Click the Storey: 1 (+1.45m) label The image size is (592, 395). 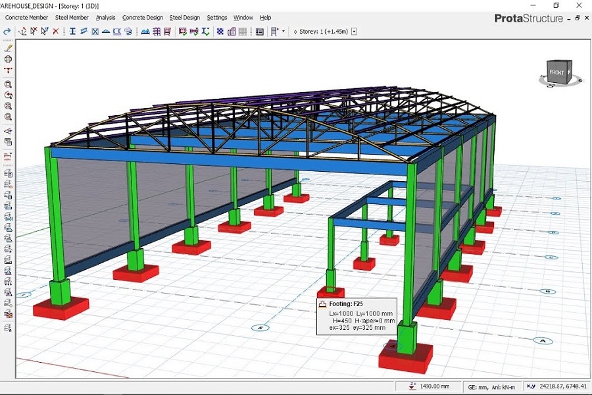pos(324,32)
